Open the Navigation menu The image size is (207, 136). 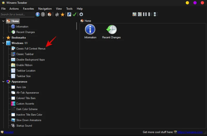tap(45, 9)
